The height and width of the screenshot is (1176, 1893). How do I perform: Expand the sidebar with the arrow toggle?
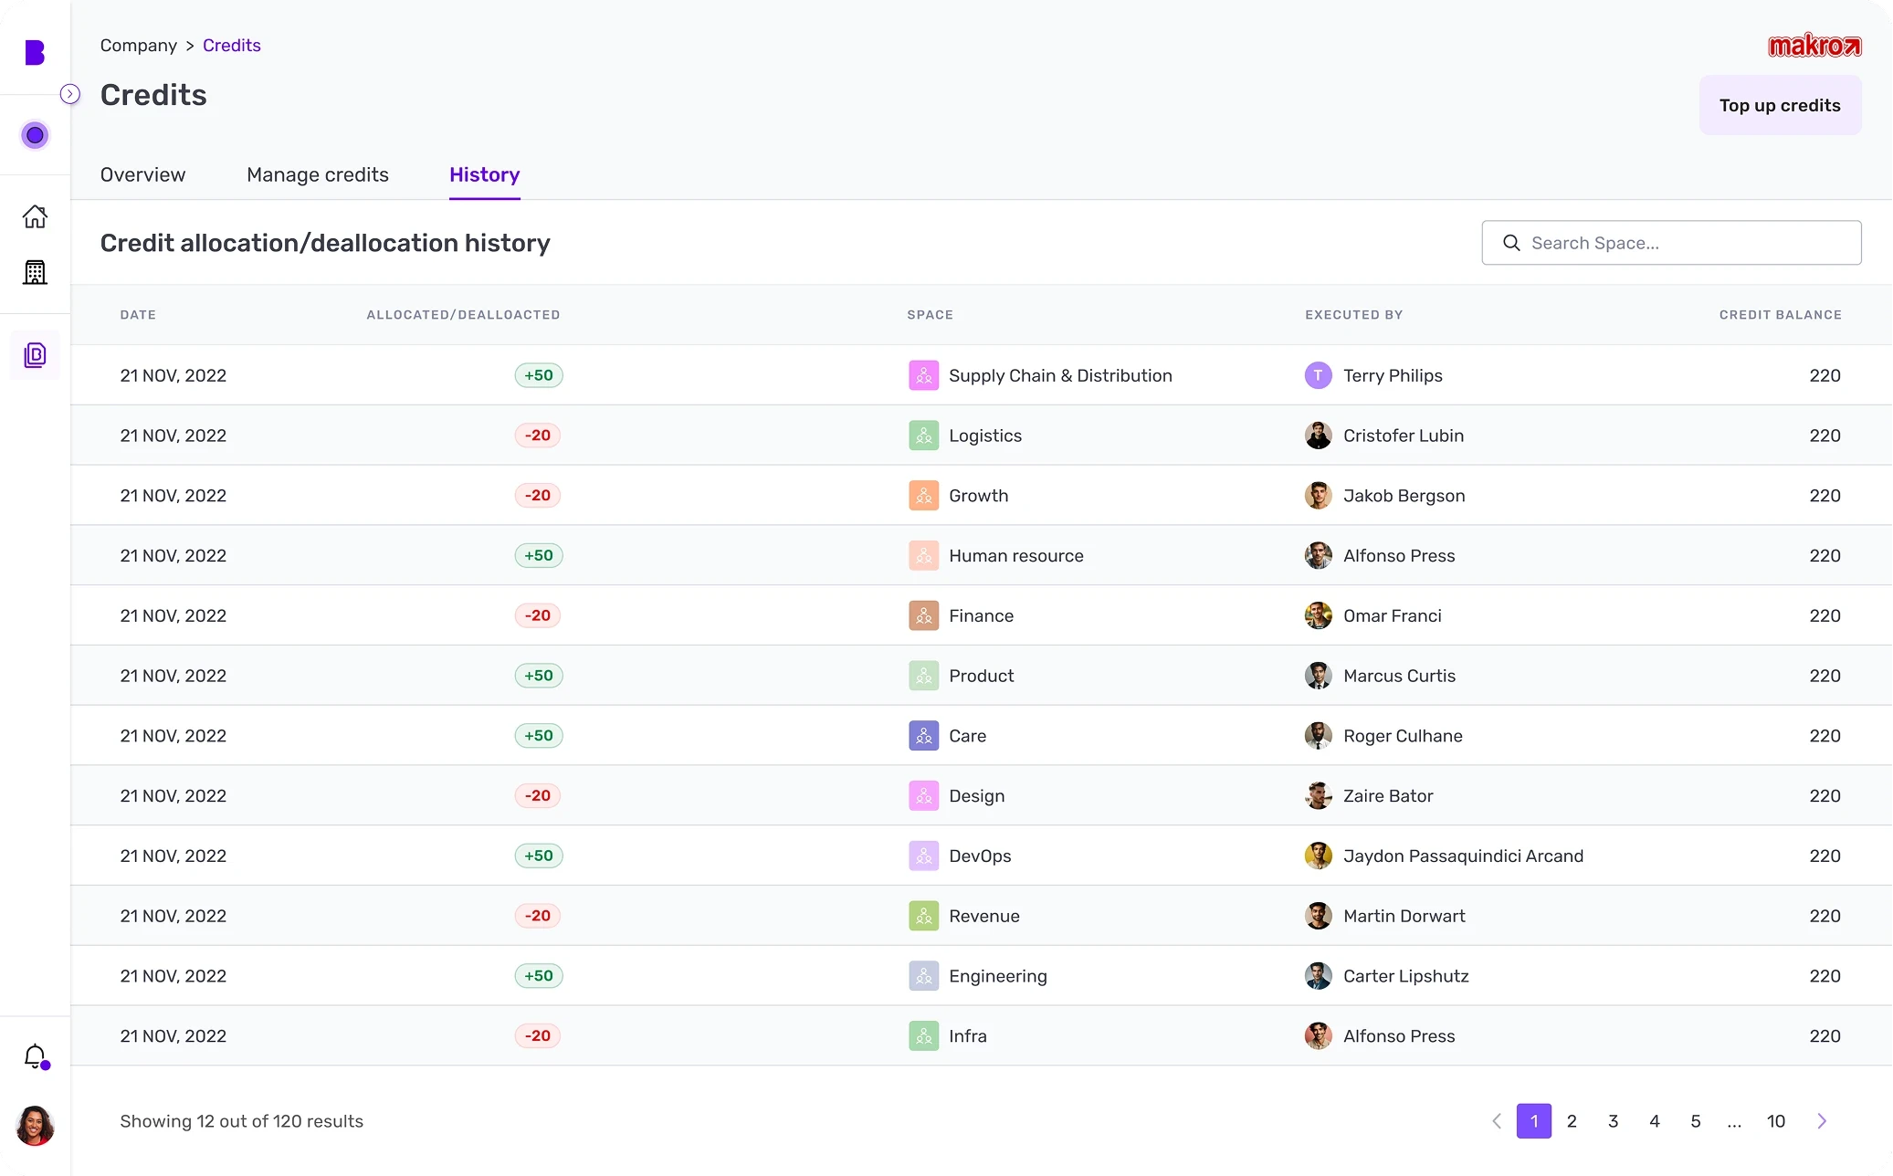(x=70, y=94)
